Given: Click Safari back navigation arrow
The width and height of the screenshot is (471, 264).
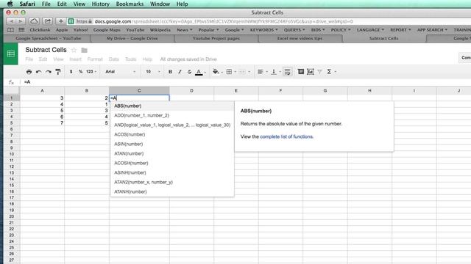Looking at the screenshot, I should click(12, 21).
